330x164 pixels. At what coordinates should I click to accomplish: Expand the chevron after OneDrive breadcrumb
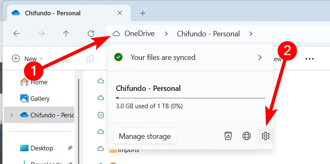(x=166, y=34)
